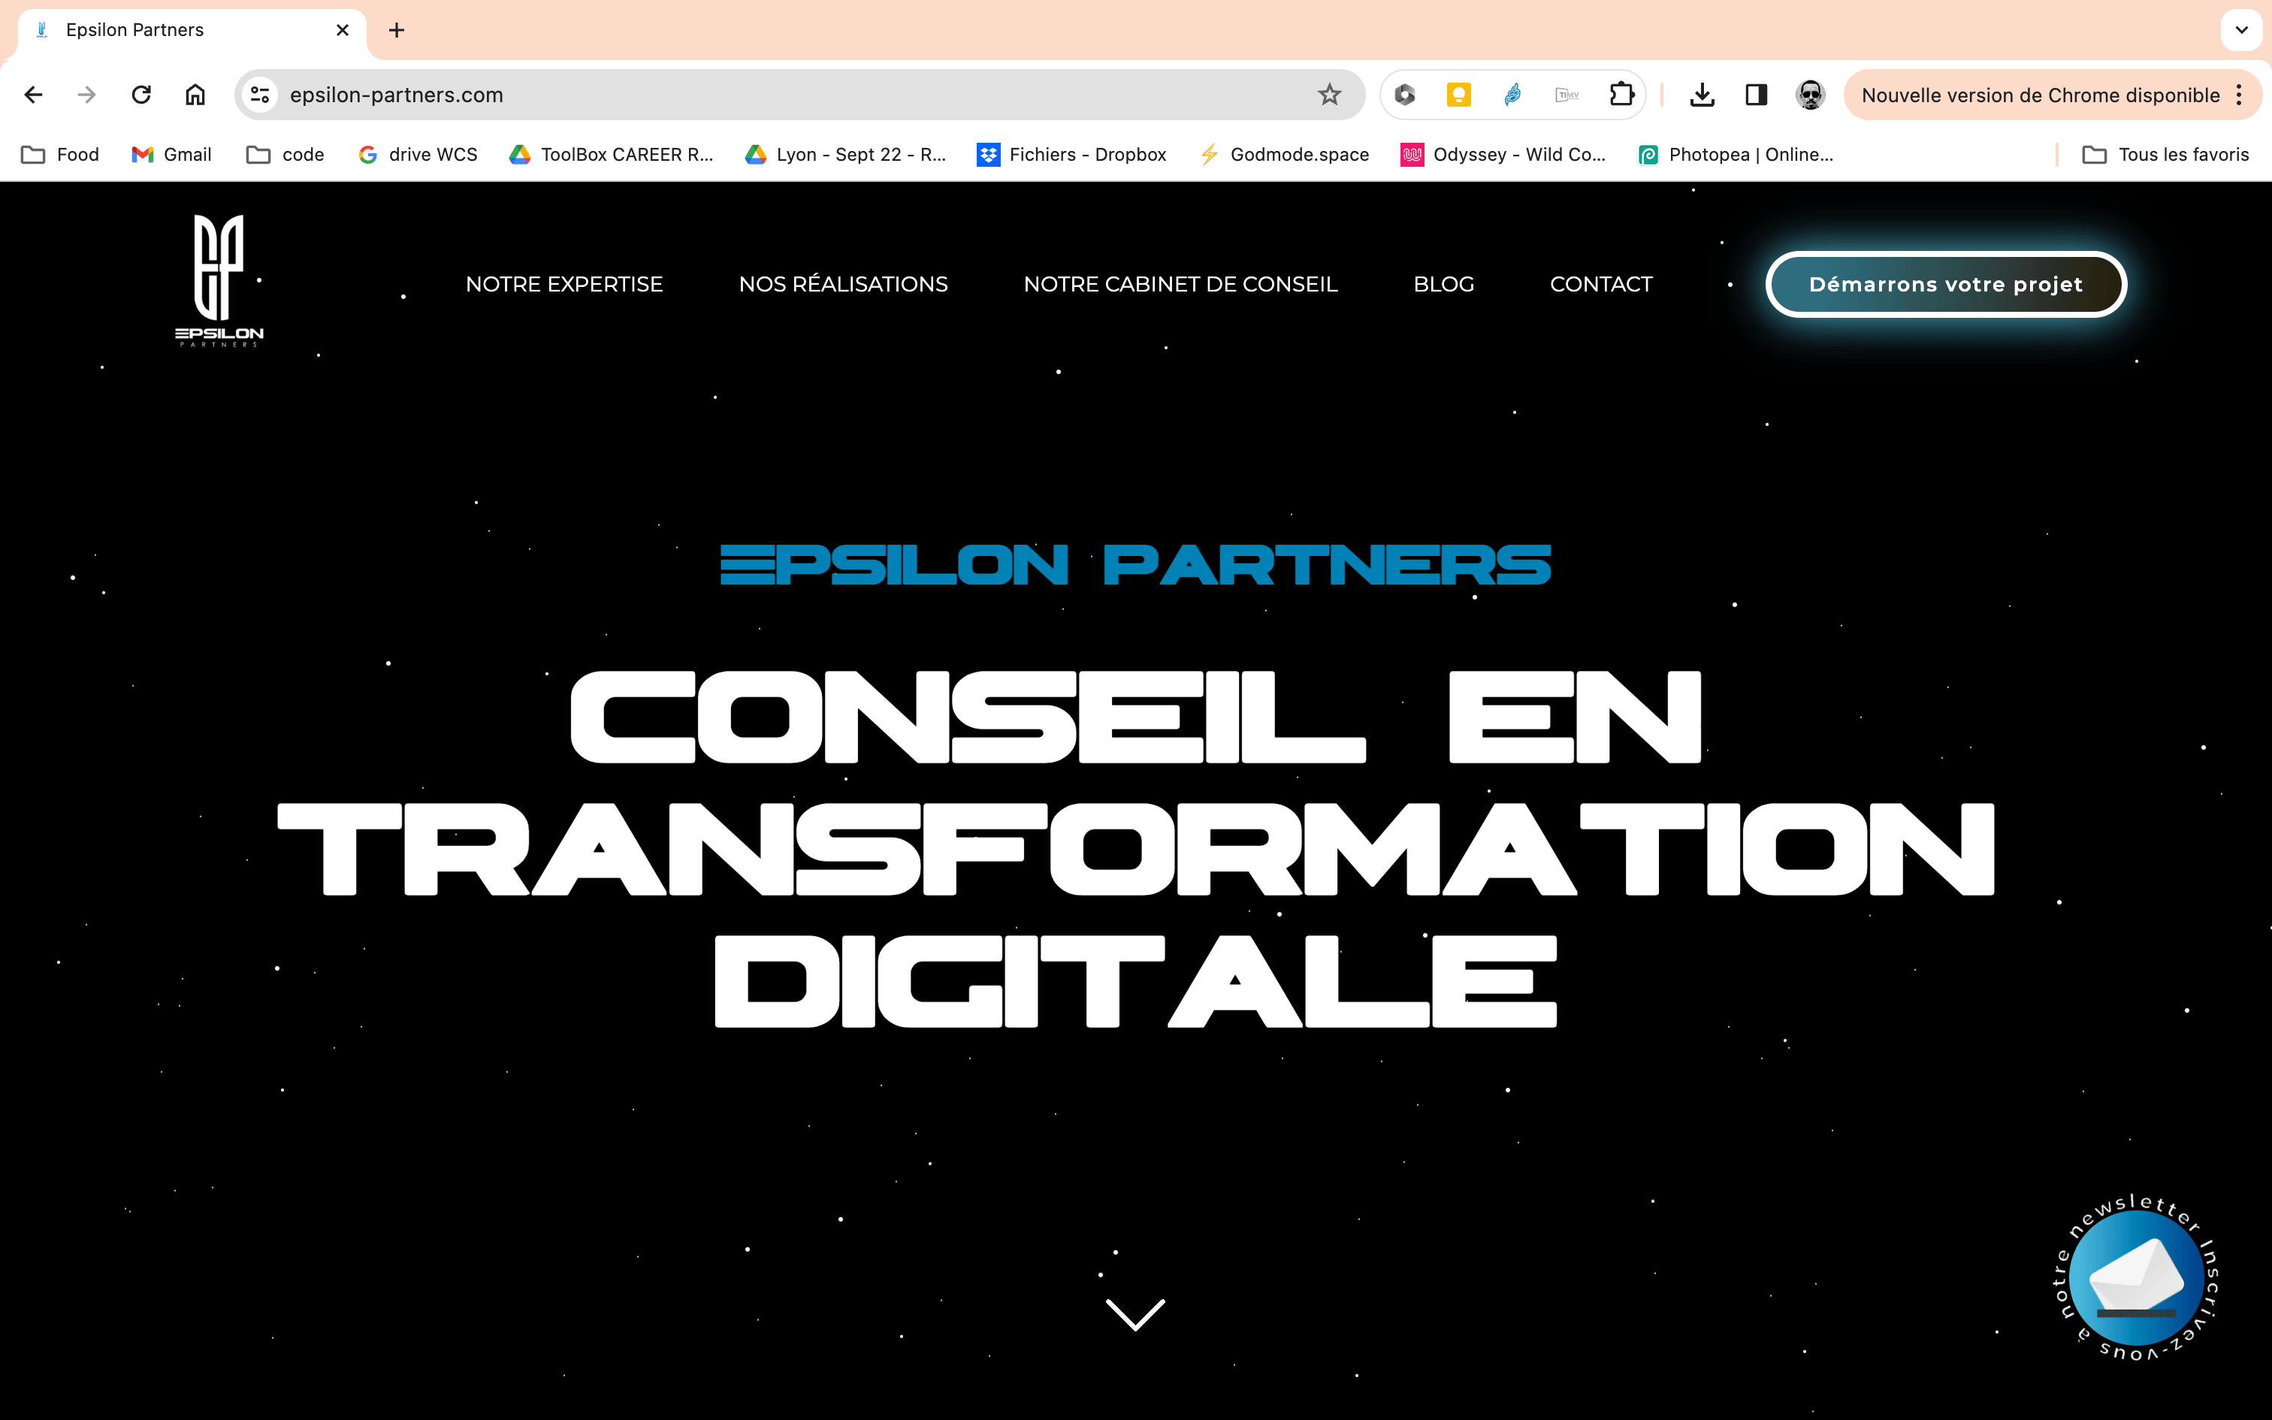Open the Chrome three-dot menu

tap(2239, 95)
